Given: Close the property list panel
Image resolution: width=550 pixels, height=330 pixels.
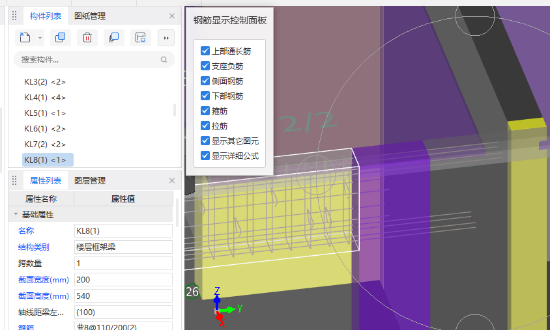Looking at the screenshot, I should 172,181.
